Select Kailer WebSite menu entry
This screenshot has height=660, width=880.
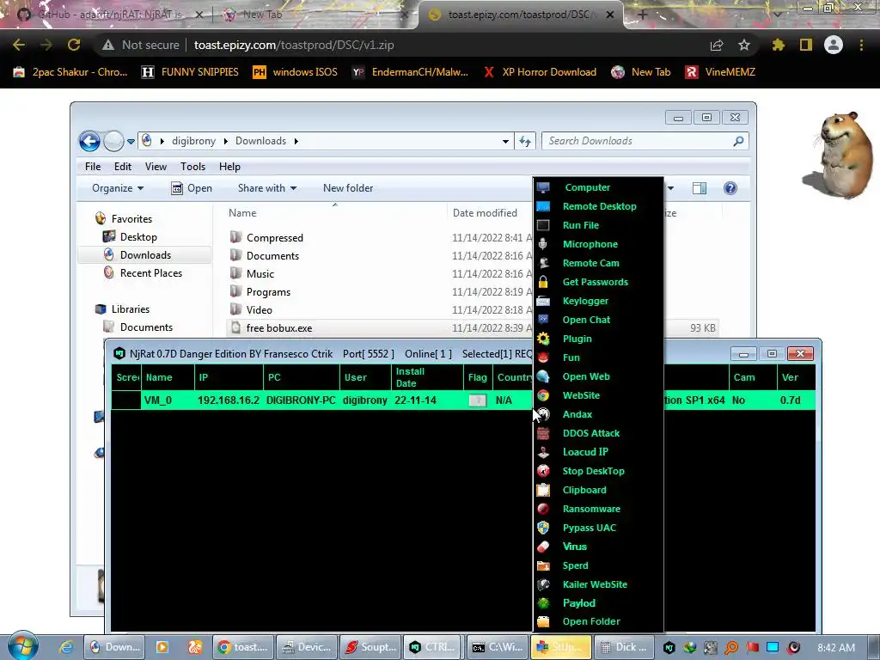tap(595, 584)
